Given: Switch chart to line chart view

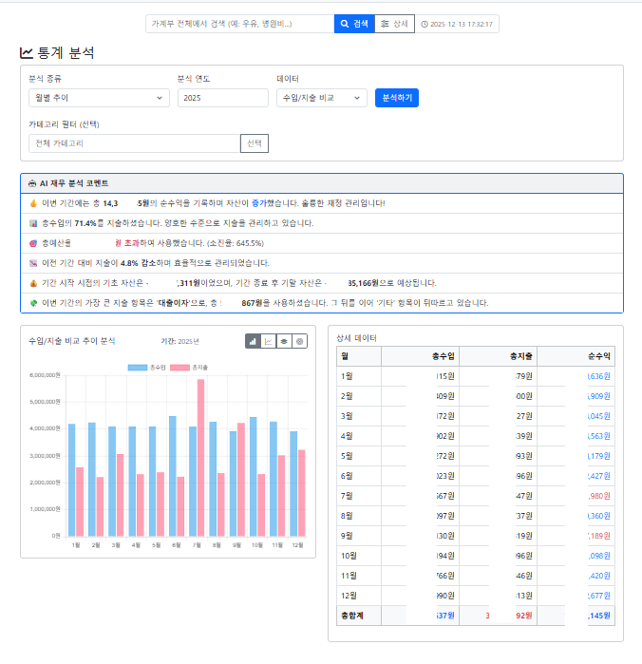Looking at the screenshot, I should [269, 341].
